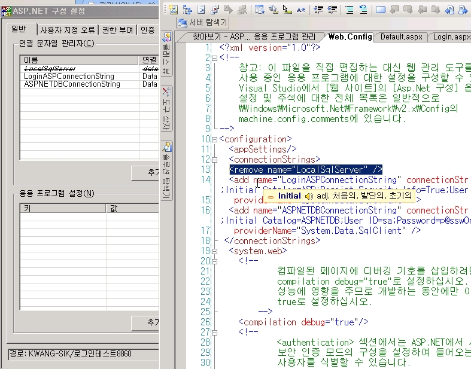
Task: Select the LocalSqlServer connection string row
Action: 89,69
